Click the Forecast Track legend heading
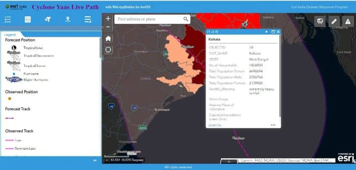Image resolution: width=356 pixels, height=170 pixels. (18, 109)
